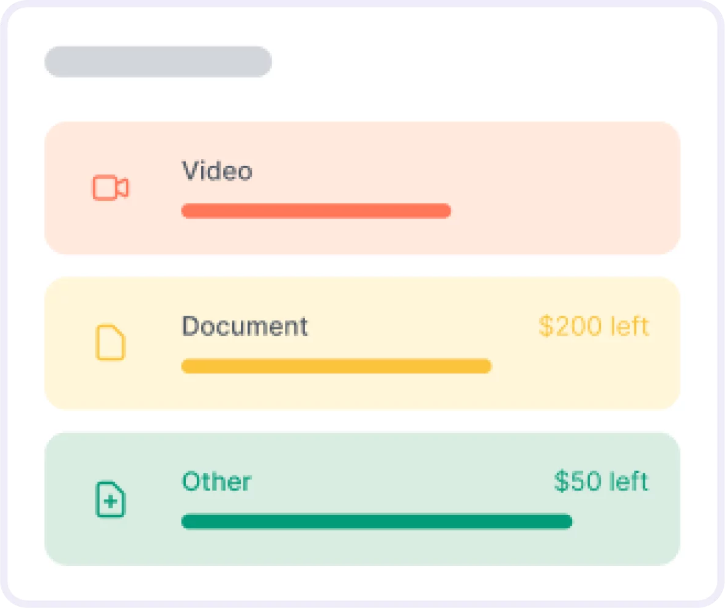This screenshot has height=608, width=725.
Task: Click the green Other progress bar
Action: click(377, 522)
